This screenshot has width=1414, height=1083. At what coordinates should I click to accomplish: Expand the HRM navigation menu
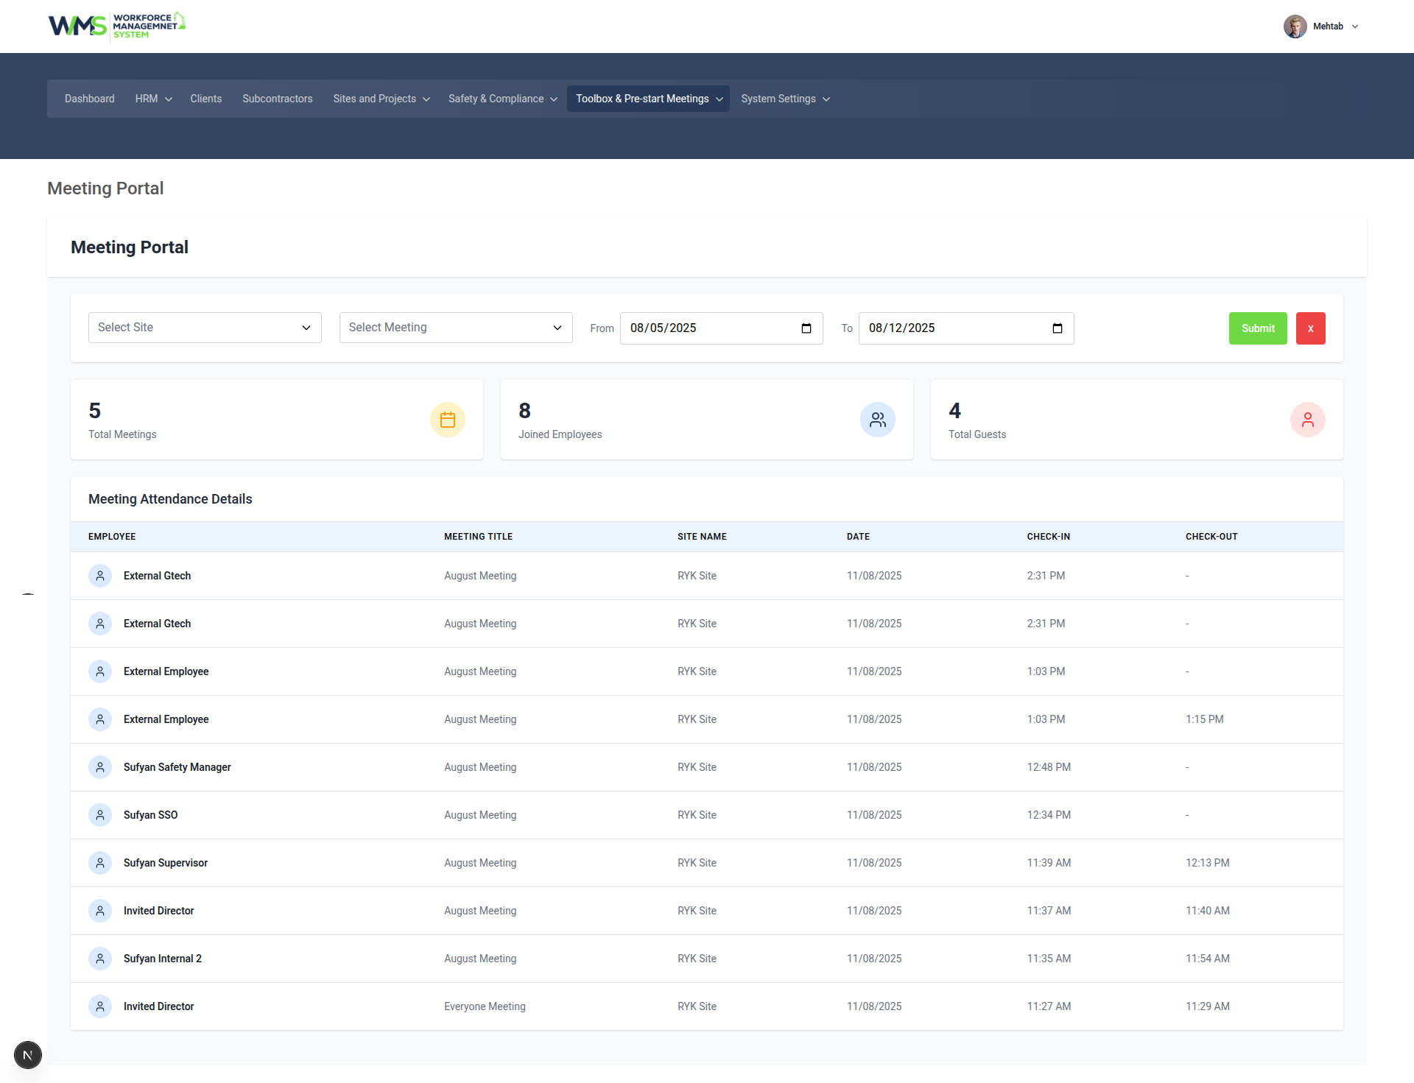[153, 99]
